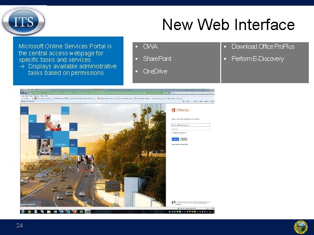Image resolution: width=314 pixels, height=235 pixels.
Task: Click the round seal icon at slide footer
Action: [301, 227]
